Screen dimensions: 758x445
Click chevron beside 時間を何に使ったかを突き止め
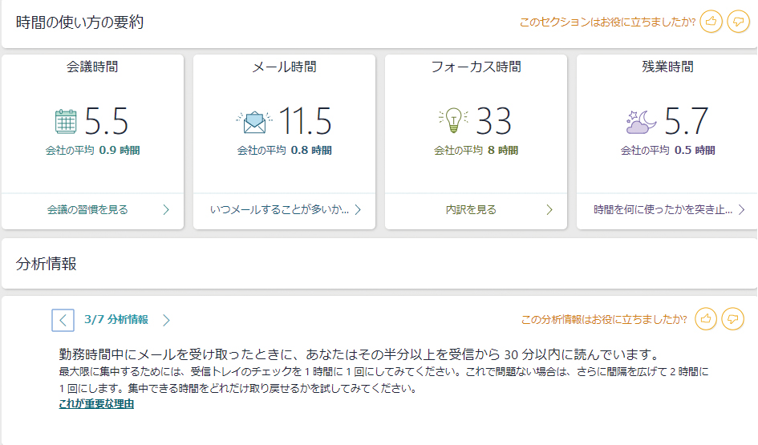point(742,210)
